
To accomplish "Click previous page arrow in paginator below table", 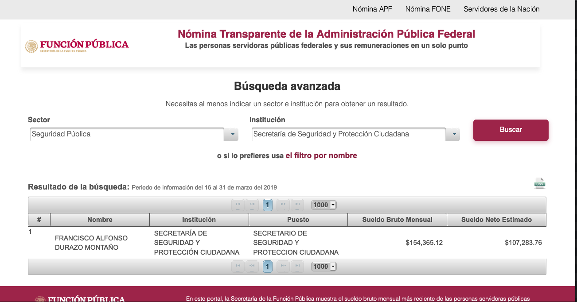I will click(x=252, y=266).
